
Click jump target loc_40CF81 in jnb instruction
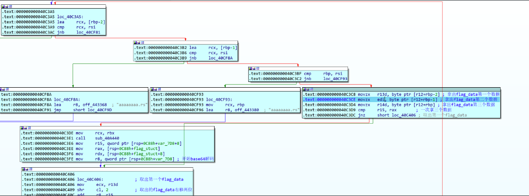coord(86,32)
